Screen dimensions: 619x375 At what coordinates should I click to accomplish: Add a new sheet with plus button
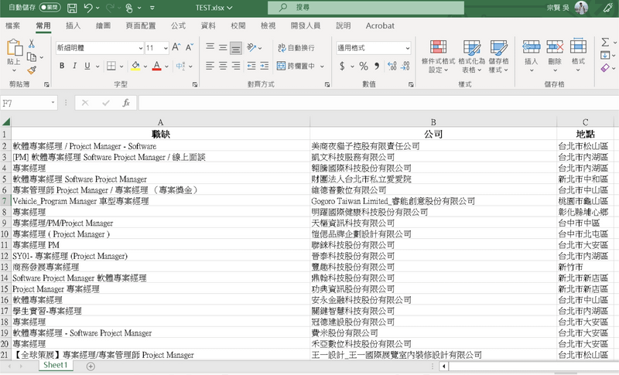(x=91, y=366)
